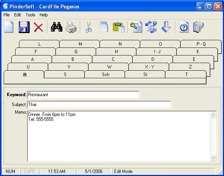
Task: Exit using the door icon
Action: (199, 27)
